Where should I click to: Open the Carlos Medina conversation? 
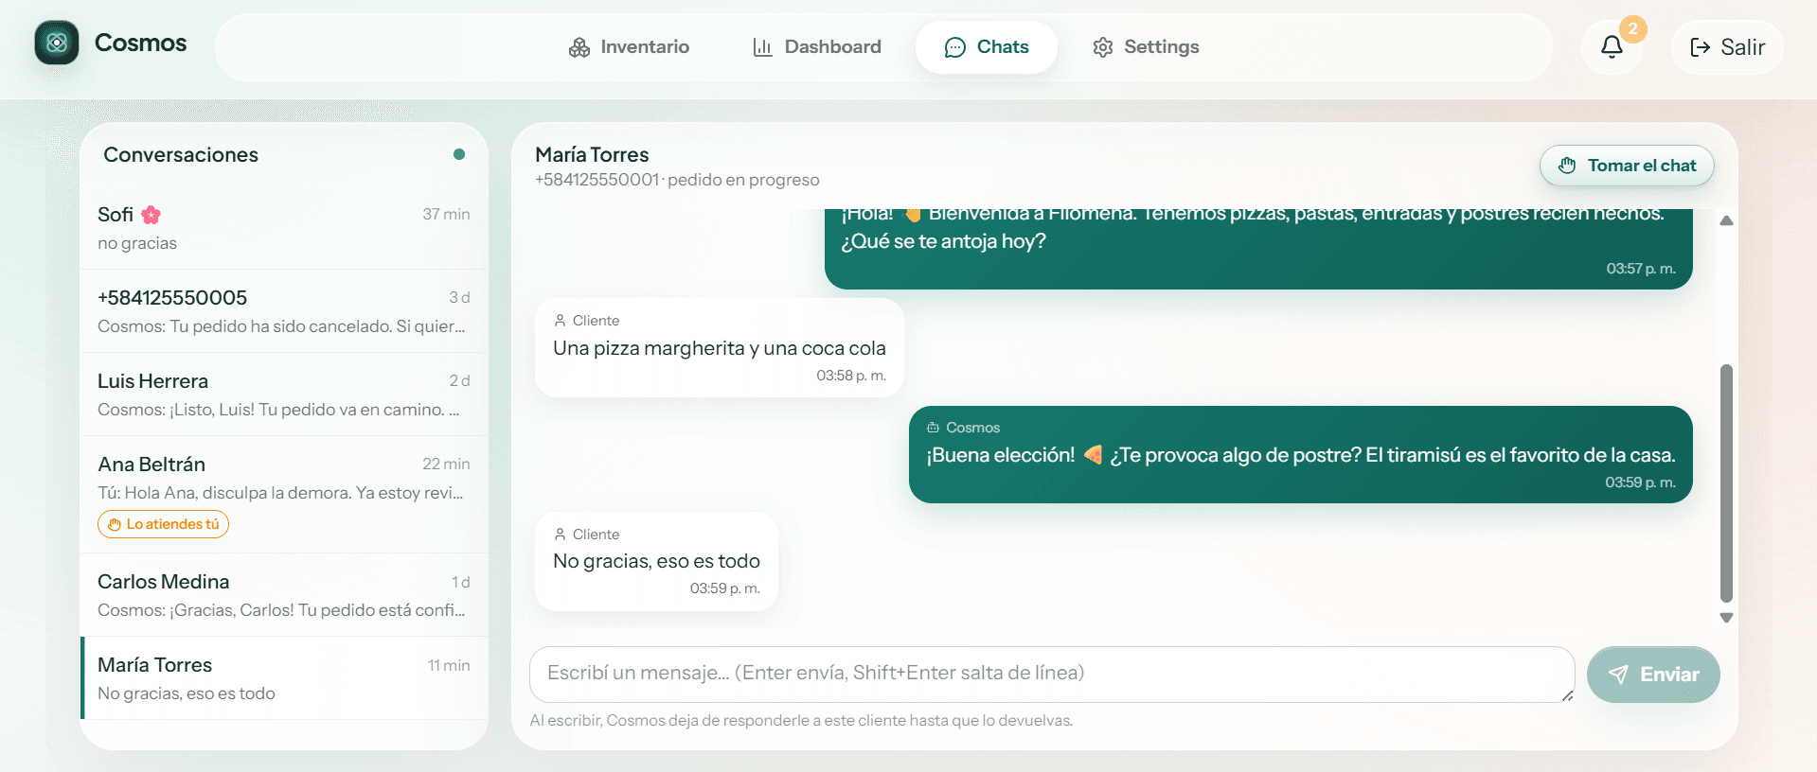pos(284,595)
